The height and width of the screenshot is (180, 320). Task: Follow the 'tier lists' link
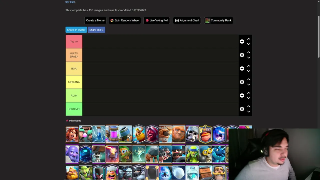coord(70,2)
